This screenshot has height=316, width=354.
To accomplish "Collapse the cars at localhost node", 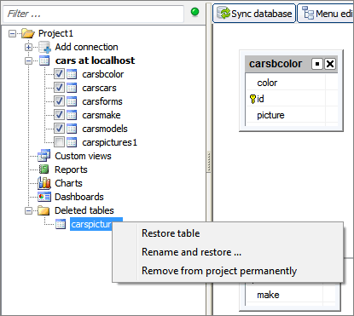I will (28, 60).
